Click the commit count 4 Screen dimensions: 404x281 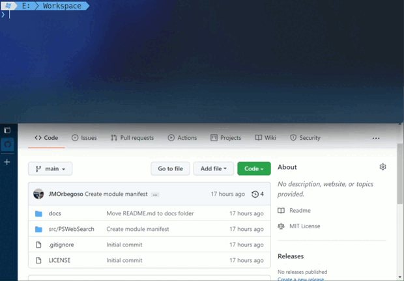(262, 194)
